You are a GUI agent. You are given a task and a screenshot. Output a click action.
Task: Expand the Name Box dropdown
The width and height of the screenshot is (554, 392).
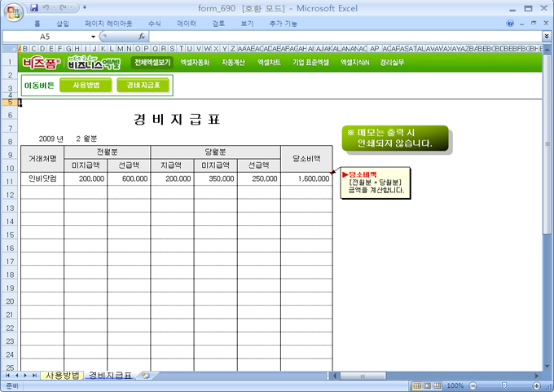click(93, 37)
